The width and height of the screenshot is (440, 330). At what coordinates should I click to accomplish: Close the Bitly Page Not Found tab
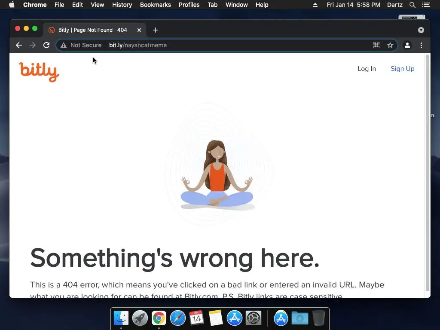pos(139,30)
